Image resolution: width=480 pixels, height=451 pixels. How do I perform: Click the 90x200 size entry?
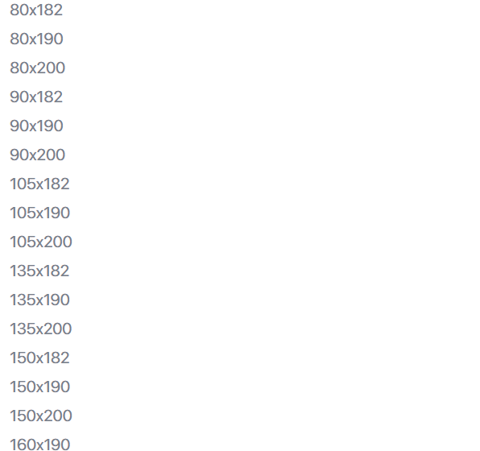(37, 155)
